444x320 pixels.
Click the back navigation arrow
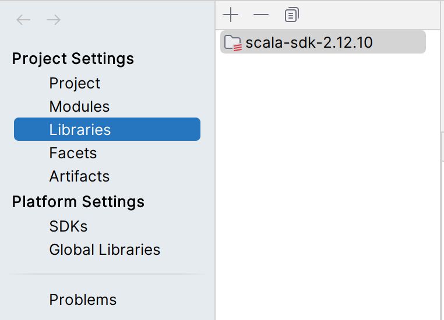pos(23,20)
